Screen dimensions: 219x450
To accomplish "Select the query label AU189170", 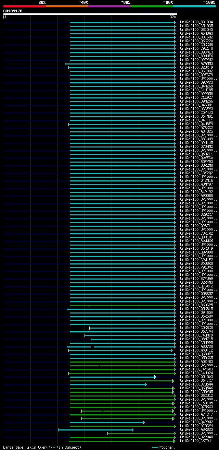I will click(13, 11).
